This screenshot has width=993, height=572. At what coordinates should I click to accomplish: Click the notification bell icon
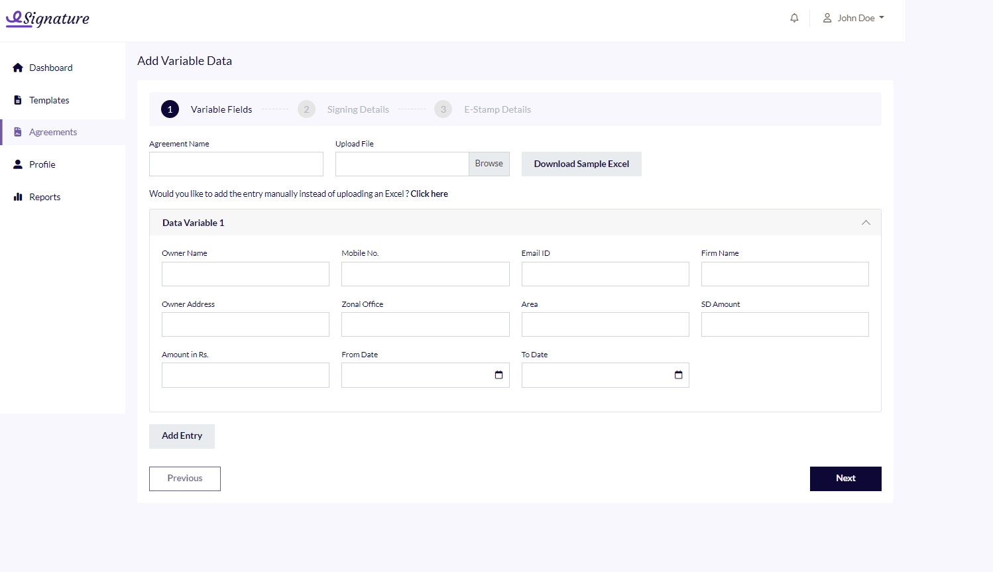tap(794, 18)
